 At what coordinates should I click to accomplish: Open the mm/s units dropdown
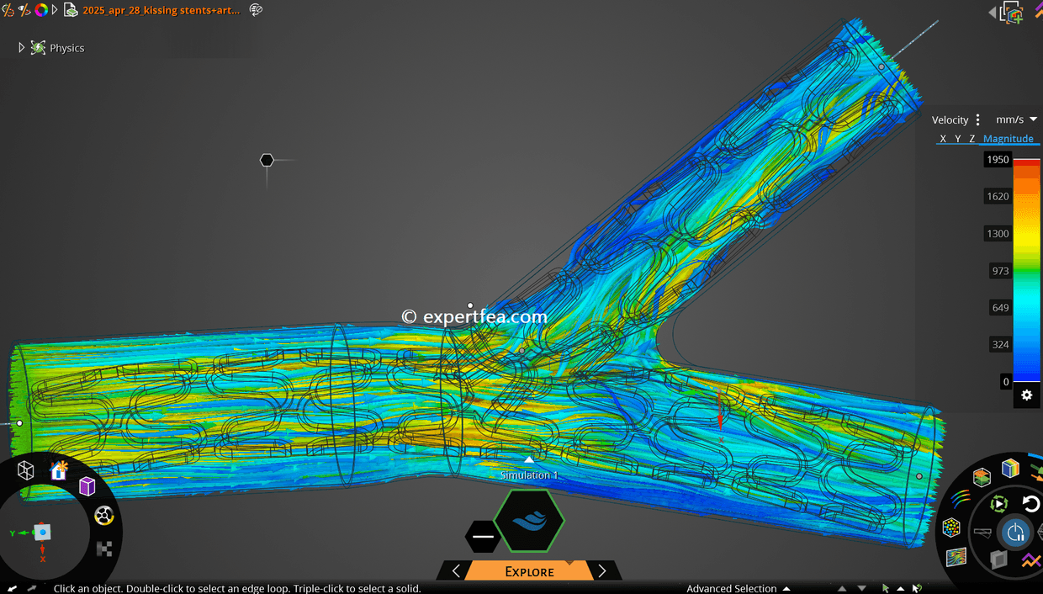click(x=1015, y=119)
